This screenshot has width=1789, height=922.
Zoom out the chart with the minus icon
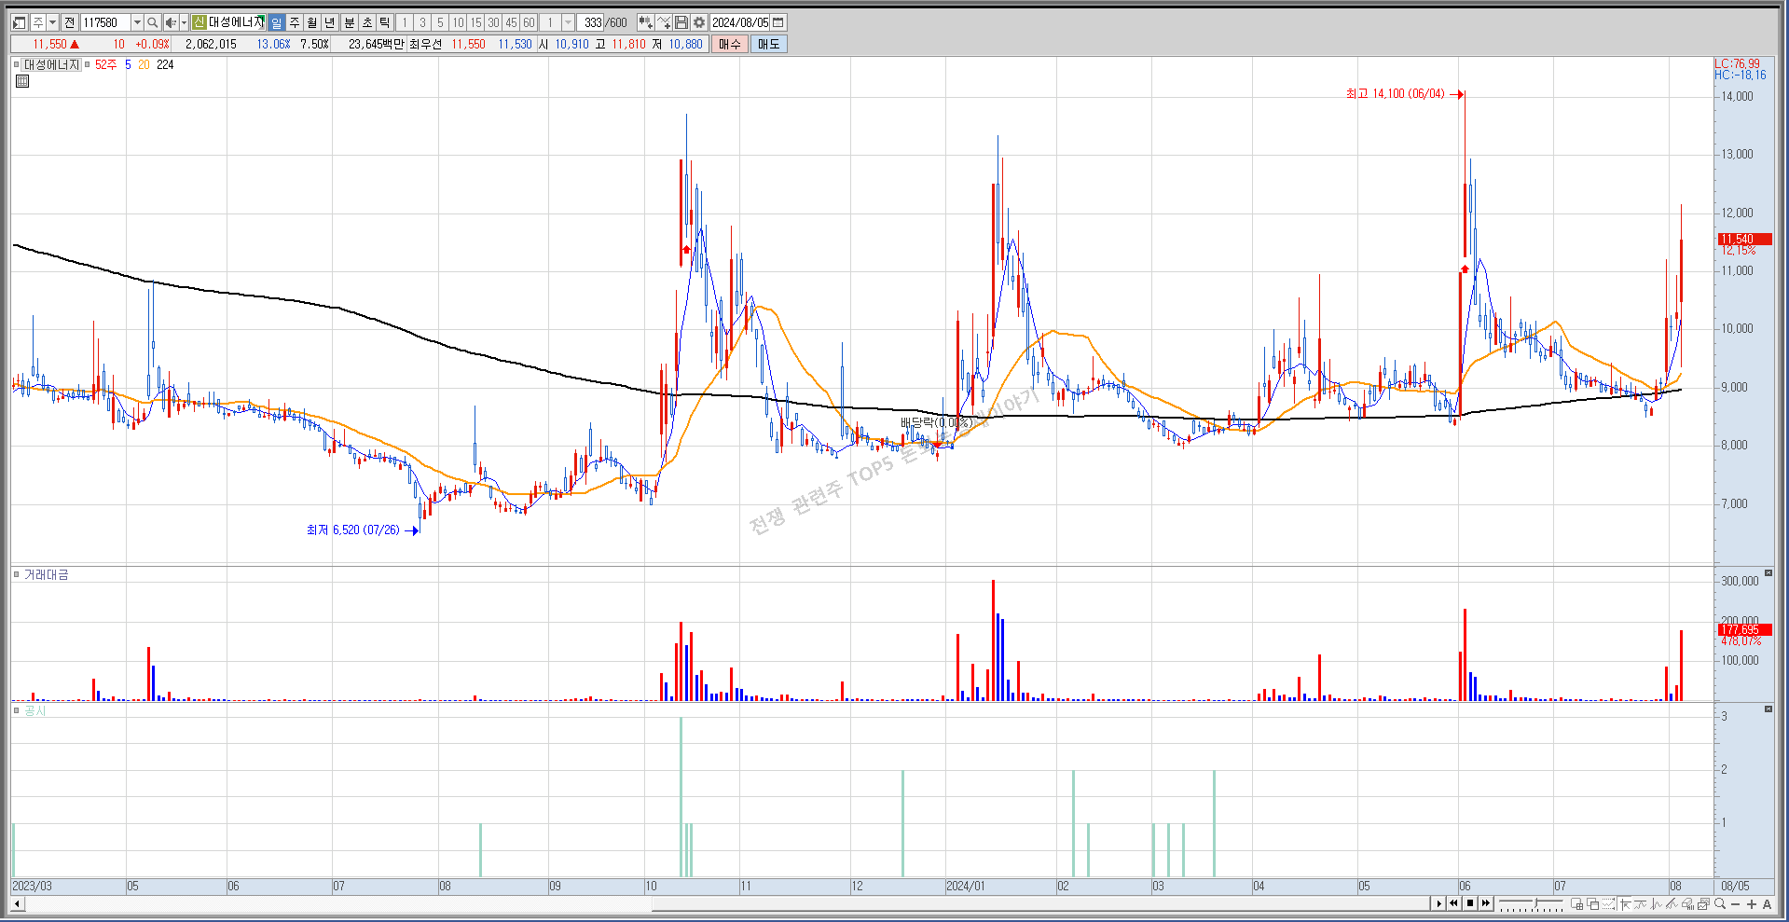pyautogui.click(x=1736, y=904)
